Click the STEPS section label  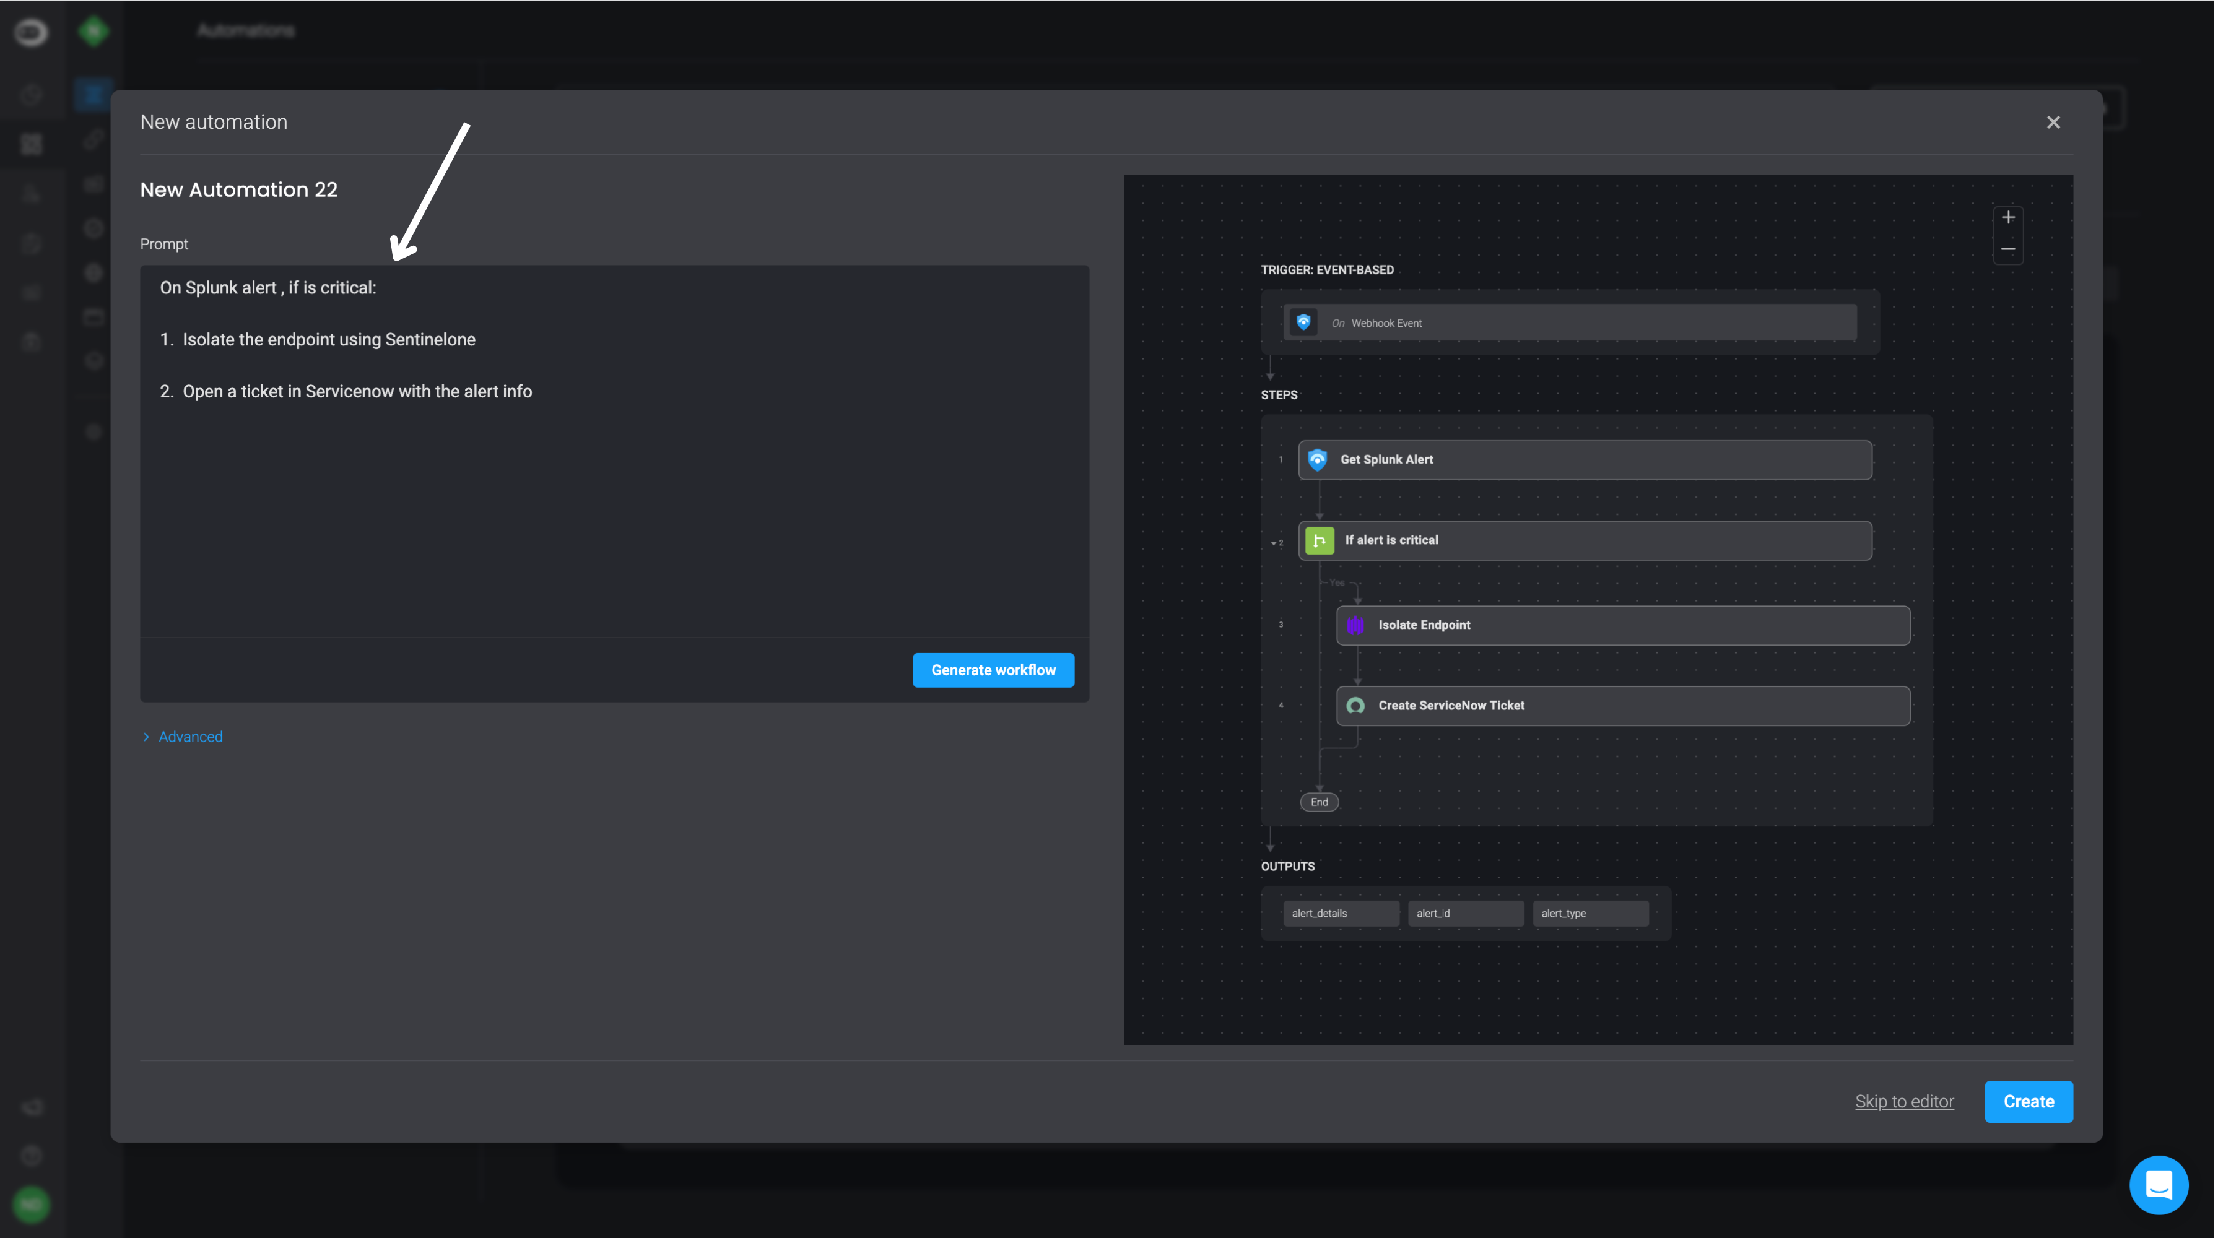pos(1281,396)
